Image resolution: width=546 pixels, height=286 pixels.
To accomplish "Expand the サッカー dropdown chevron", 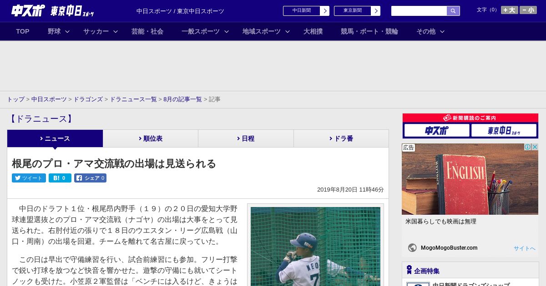I will pyautogui.click(x=116, y=31).
